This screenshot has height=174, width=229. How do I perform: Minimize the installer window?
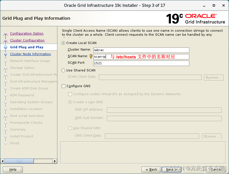(204, 6)
